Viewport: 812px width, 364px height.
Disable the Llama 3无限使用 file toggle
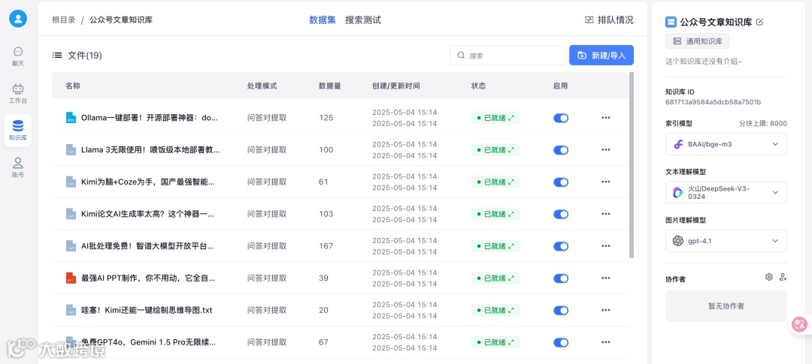tap(561, 150)
